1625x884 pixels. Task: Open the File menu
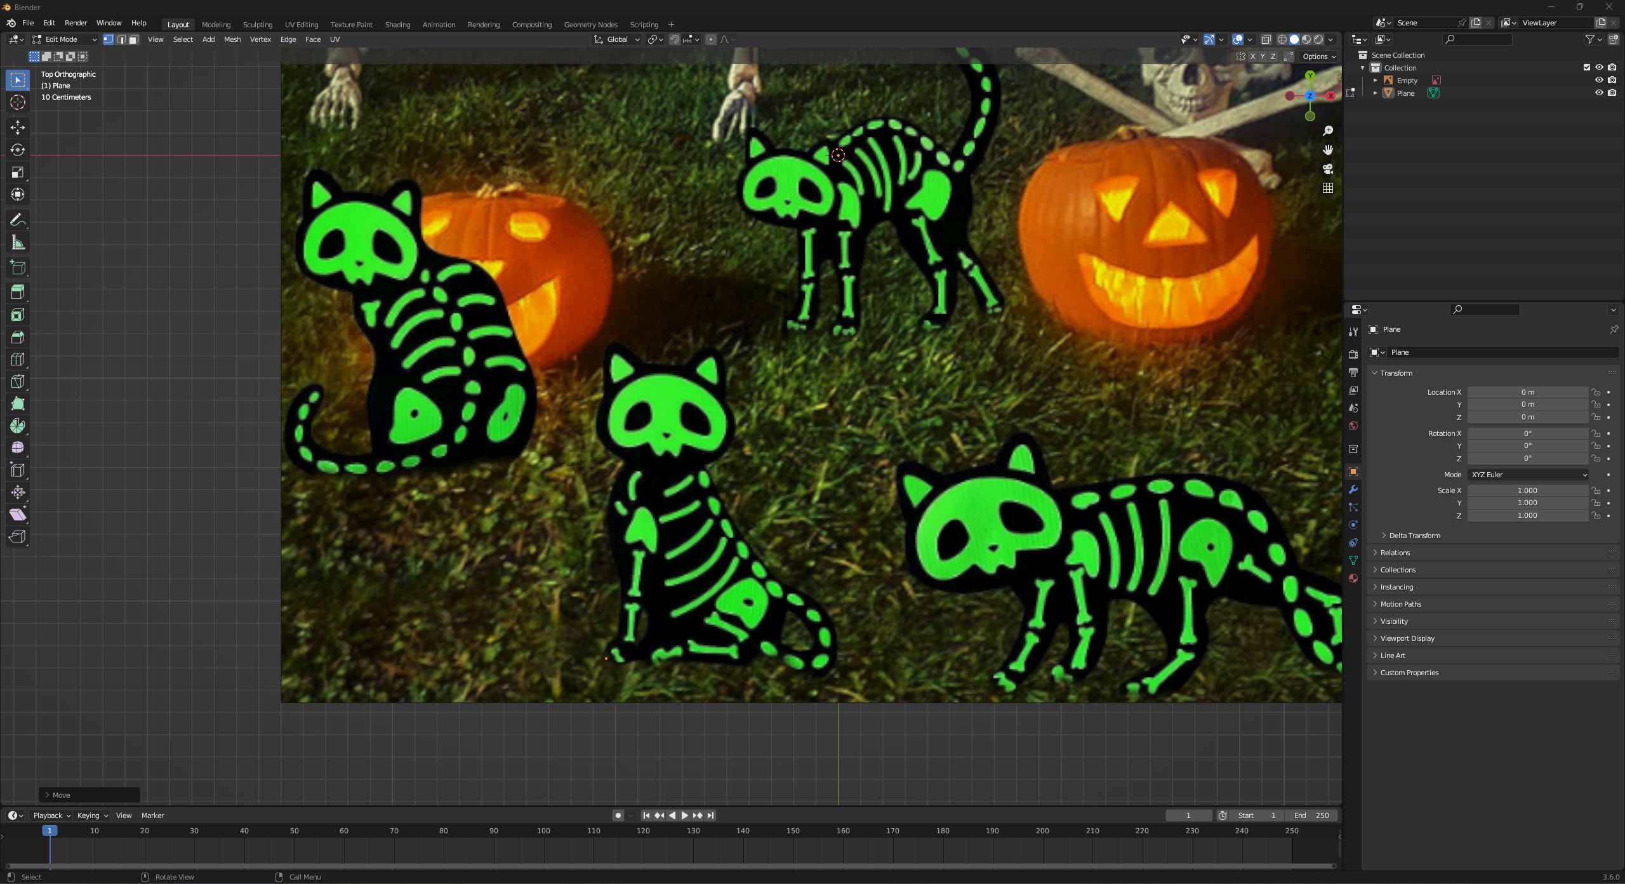[x=28, y=23]
